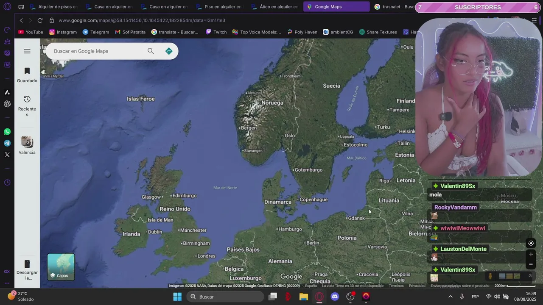Zoom out with the map minus button
Image resolution: width=543 pixels, height=305 pixels.
coord(531,264)
